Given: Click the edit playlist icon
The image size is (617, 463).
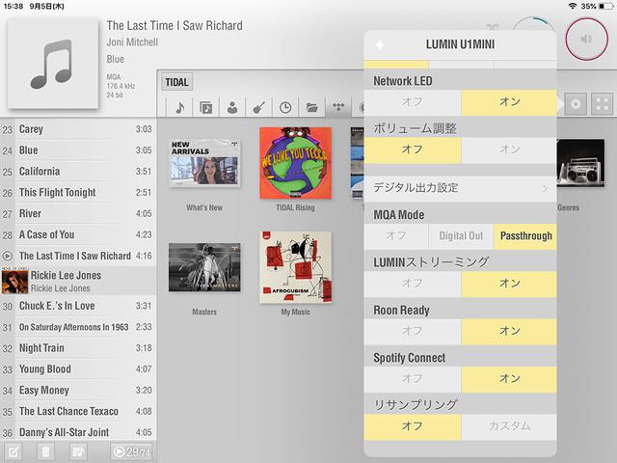Looking at the screenshot, I should tap(13, 451).
